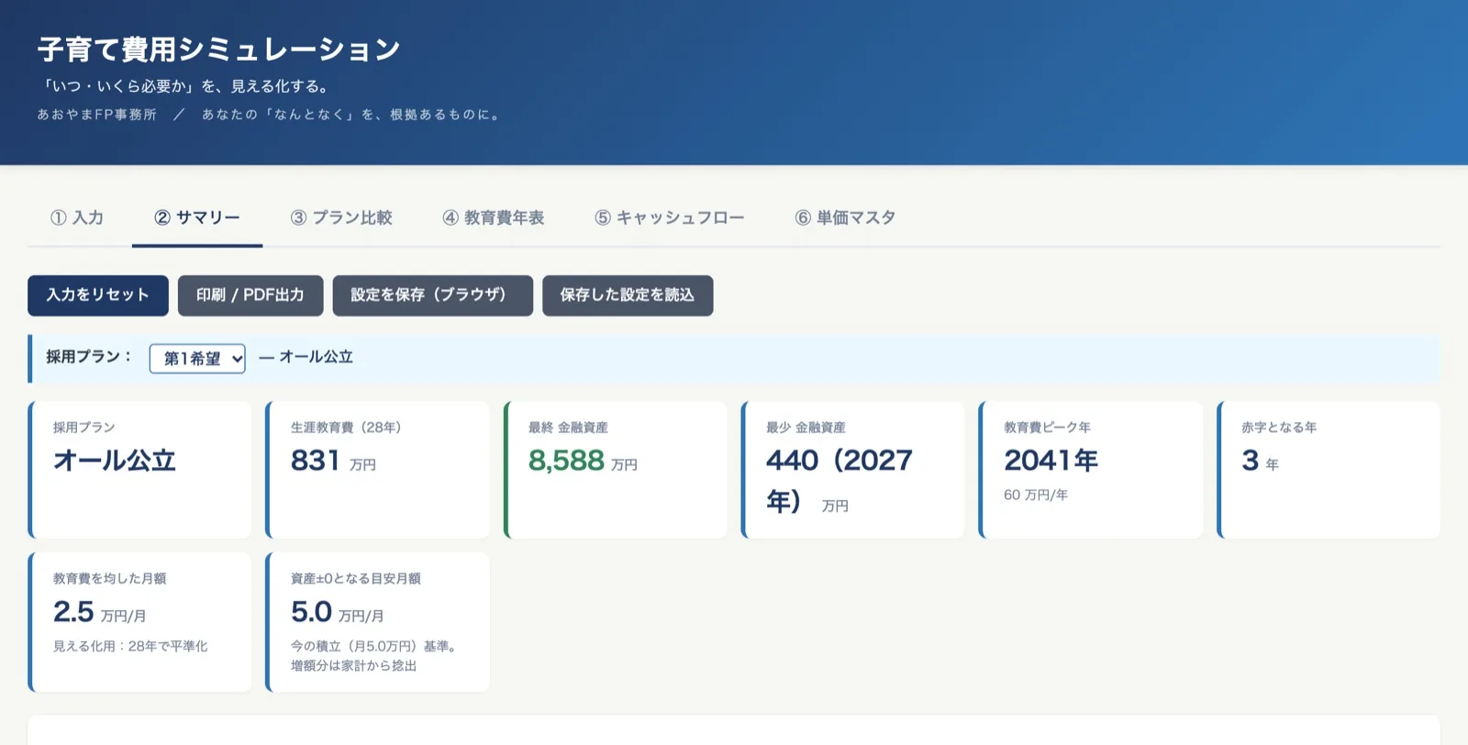The image size is (1468, 745).
Task: Click the 印刷 / PDF出力 button
Action: coord(250,295)
